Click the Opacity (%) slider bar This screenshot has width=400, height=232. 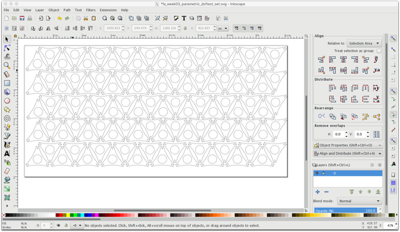click(346, 211)
